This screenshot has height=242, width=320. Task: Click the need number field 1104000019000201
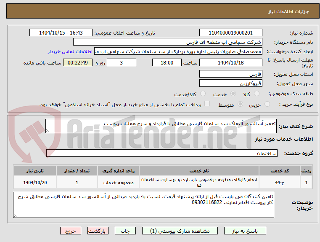[230, 33]
